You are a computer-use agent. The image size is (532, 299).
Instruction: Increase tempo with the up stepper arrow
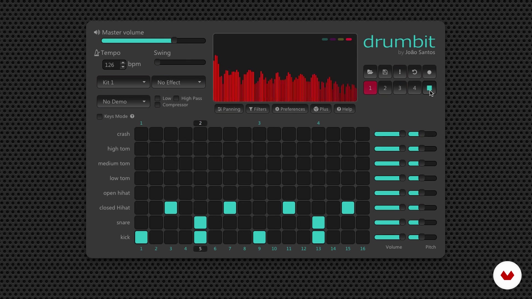(123, 63)
